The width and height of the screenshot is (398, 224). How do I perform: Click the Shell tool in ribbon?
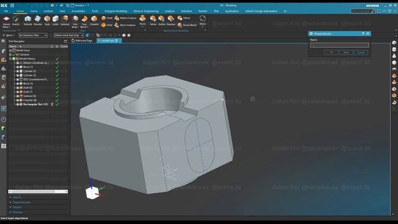point(107,25)
